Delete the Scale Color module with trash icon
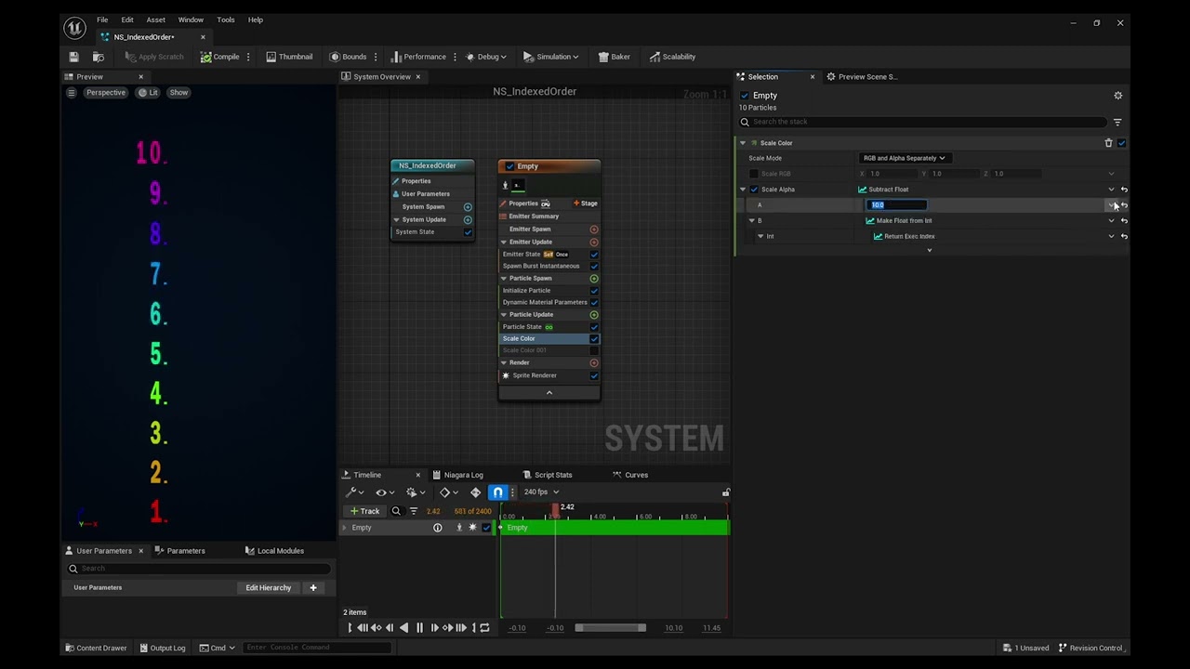 1108,143
